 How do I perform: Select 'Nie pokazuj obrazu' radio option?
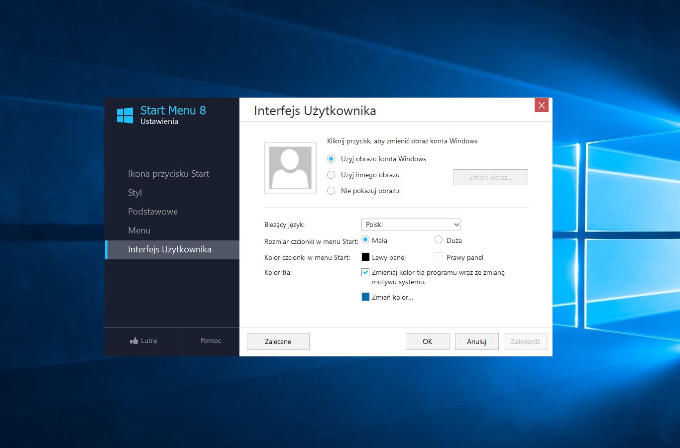coord(331,191)
